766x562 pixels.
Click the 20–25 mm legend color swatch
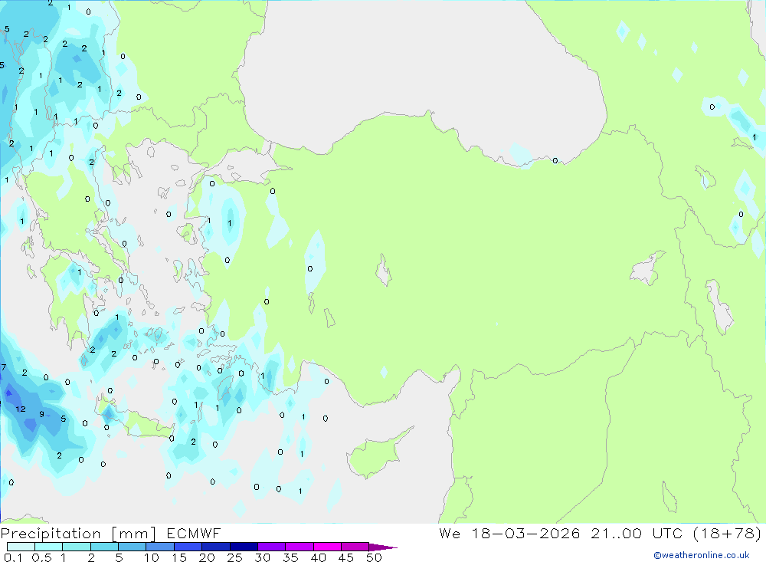point(216,547)
